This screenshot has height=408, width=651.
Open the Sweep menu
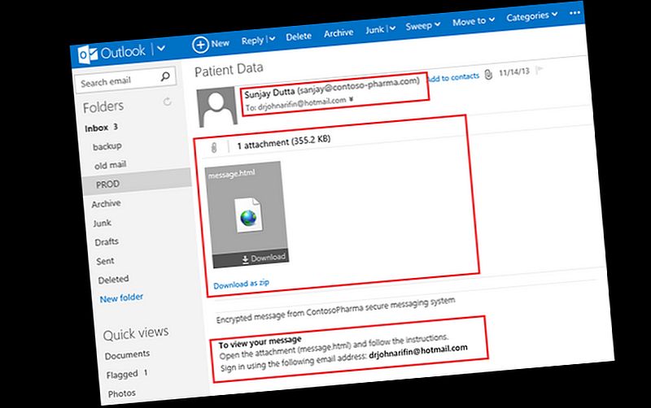pyautogui.click(x=422, y=26)
